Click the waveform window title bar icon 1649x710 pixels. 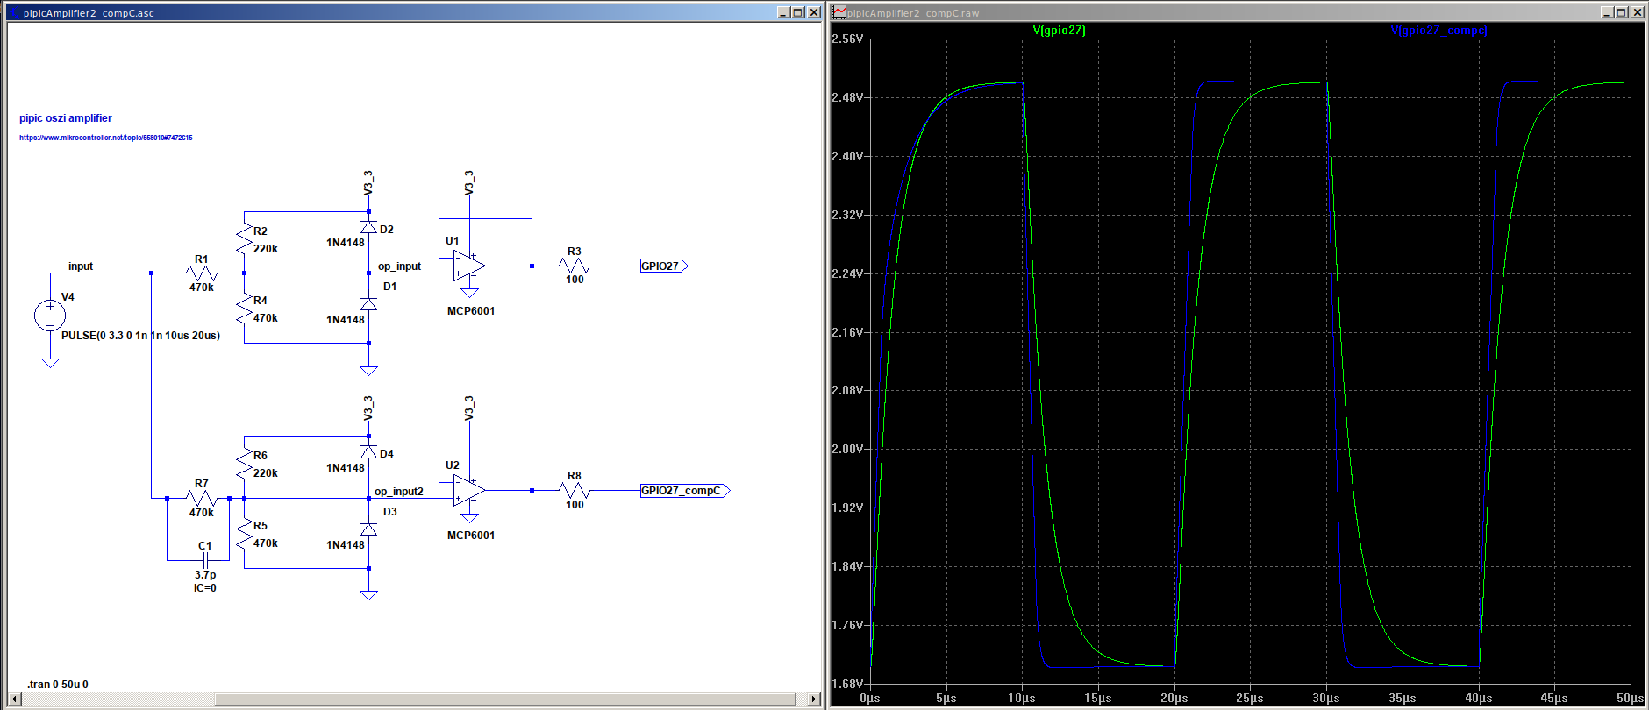point(839,12)
